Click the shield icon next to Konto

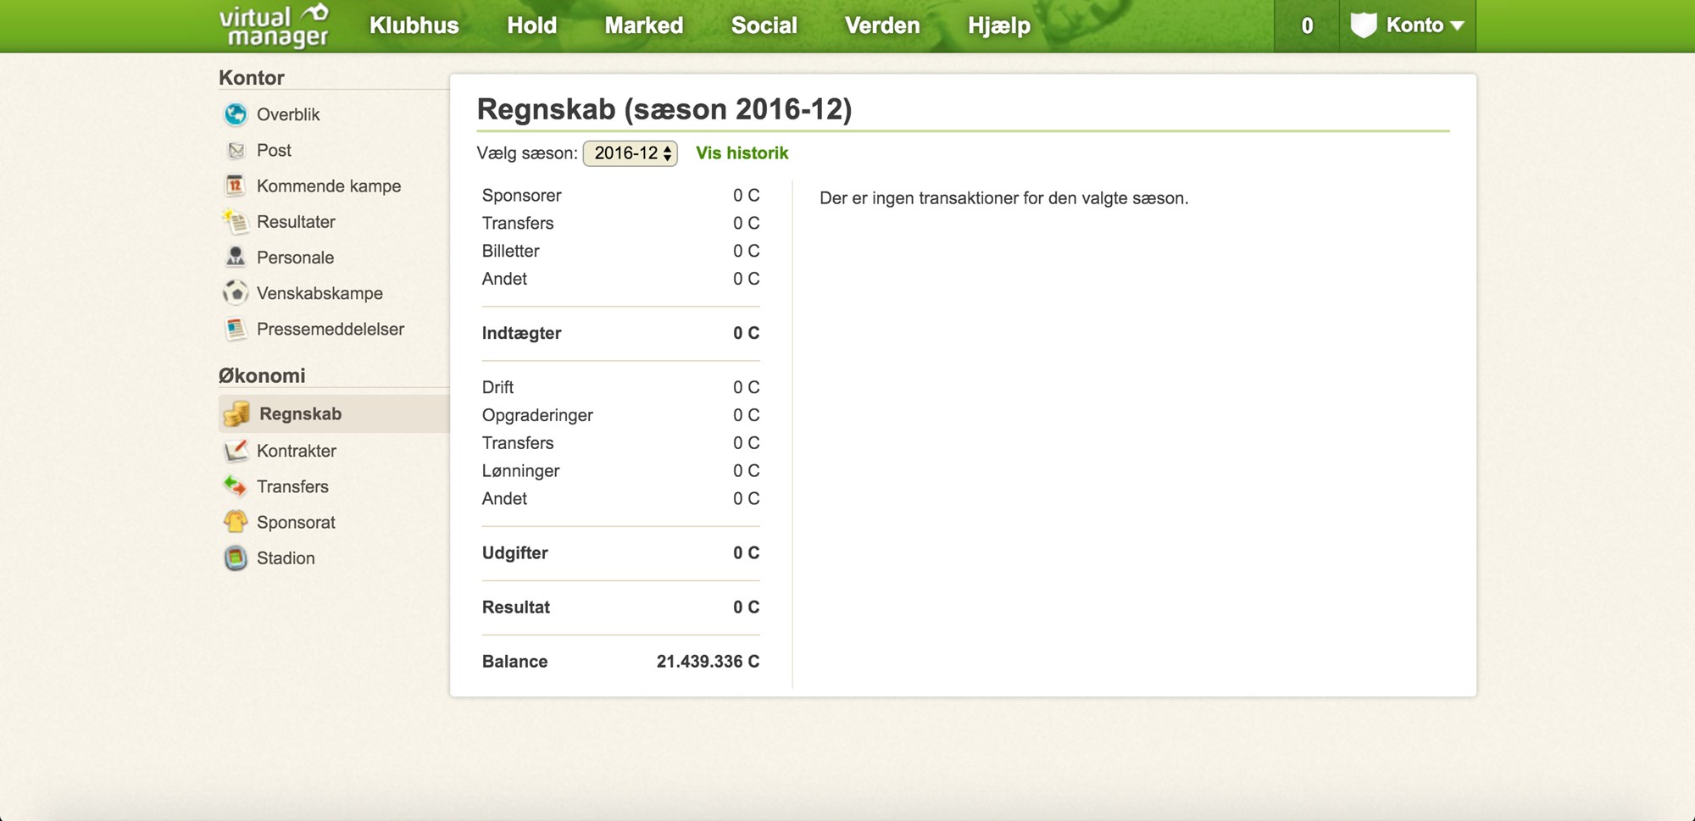1364,25
